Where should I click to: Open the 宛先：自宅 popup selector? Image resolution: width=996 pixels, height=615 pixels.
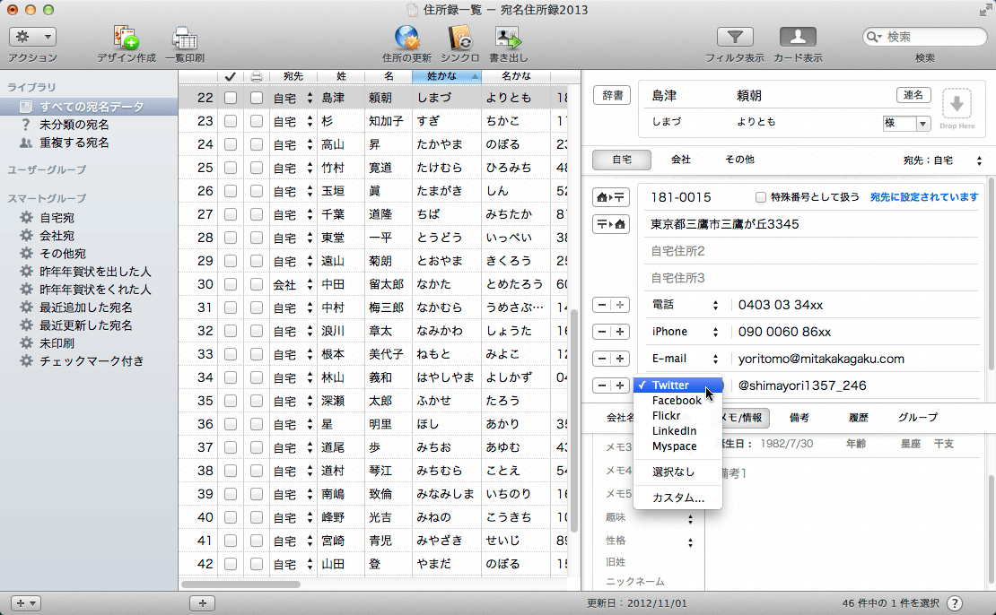click(943, 160)
